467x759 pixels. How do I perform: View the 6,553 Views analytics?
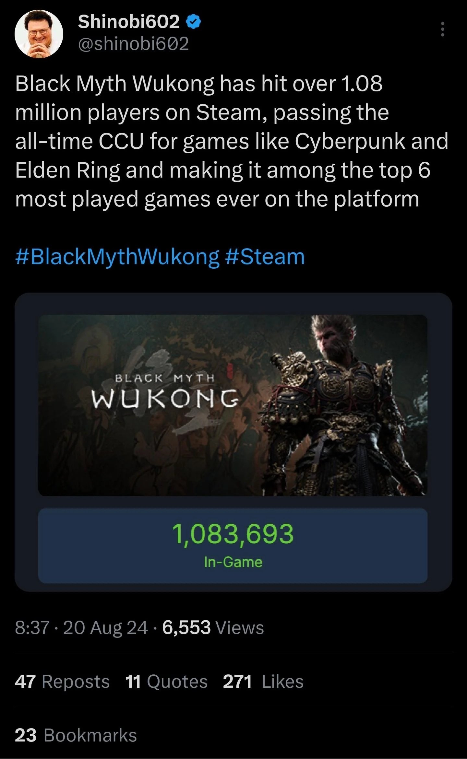click(x=213, y=627)
